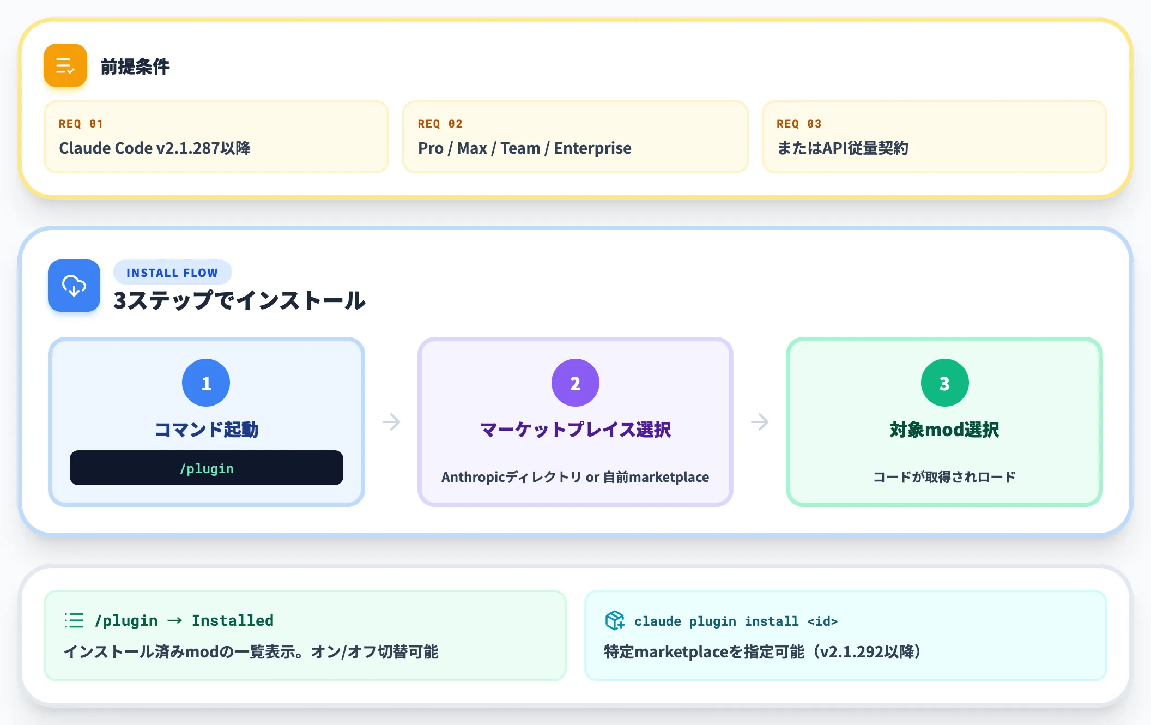Select the REQ 02 Pro / Max / Team / Enterprise card

click(x=575, y=137)
